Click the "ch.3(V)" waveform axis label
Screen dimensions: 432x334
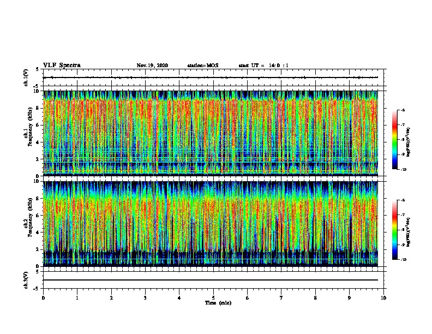pyautogui.click(x=26, y=280)
